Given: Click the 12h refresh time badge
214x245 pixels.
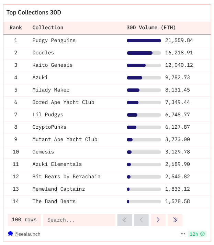Looking at the screenshot, I should pos(194,234).
